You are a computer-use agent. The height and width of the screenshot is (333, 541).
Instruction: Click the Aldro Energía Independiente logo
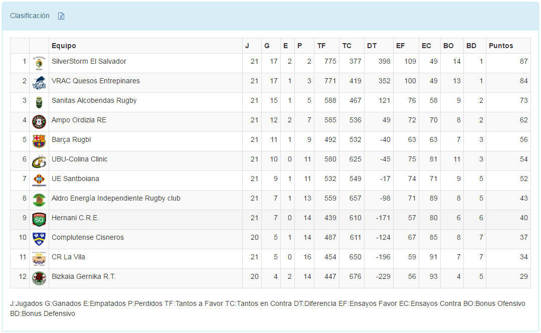[39, 200]
